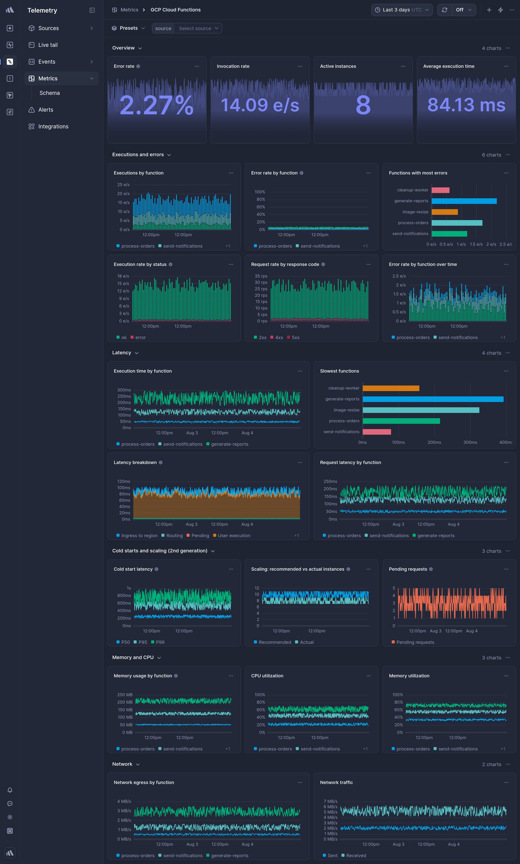Click Execution rate by status info icon

pyautogui.click(x=171, y=264)
